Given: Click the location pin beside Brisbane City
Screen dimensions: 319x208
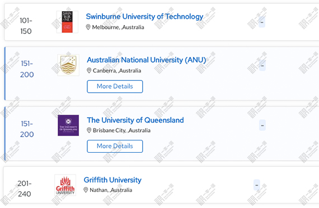Looking at the screenshot, I should (x=89, y=130).
